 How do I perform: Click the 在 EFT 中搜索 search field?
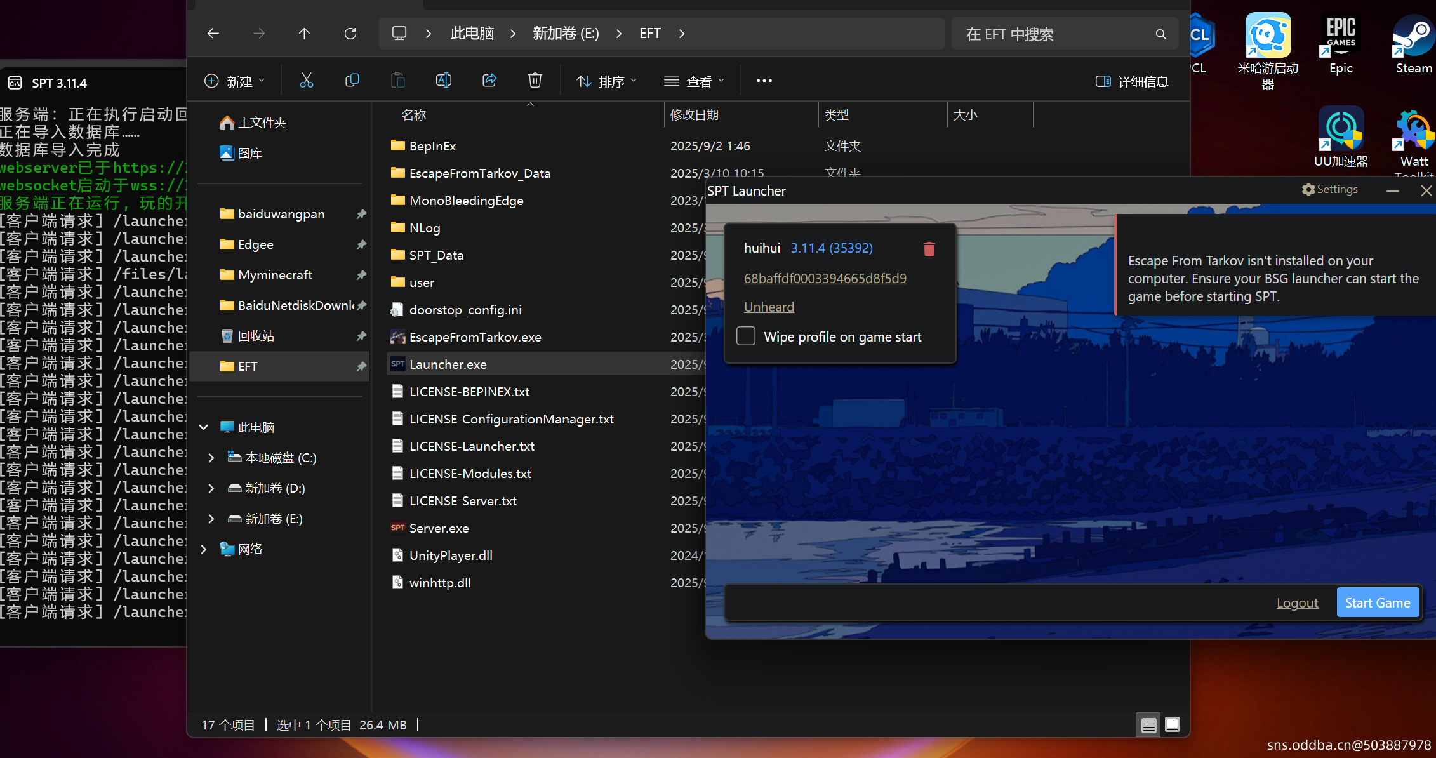pyautogui.click(x=1065, y=34)
